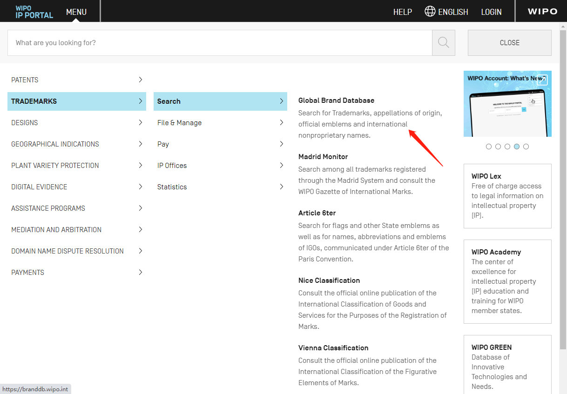Open Global Brand Database link

click(336, 100)
